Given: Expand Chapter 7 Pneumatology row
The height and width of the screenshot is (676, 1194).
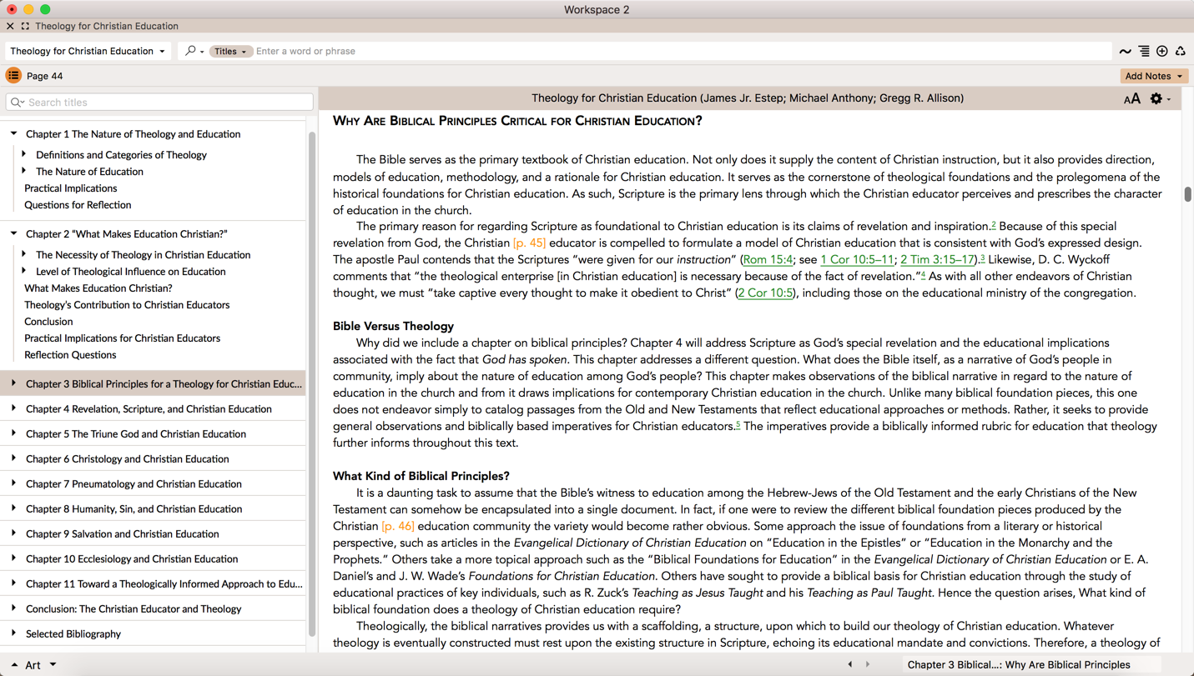Looking at the screenshot, I should (14, 483).
